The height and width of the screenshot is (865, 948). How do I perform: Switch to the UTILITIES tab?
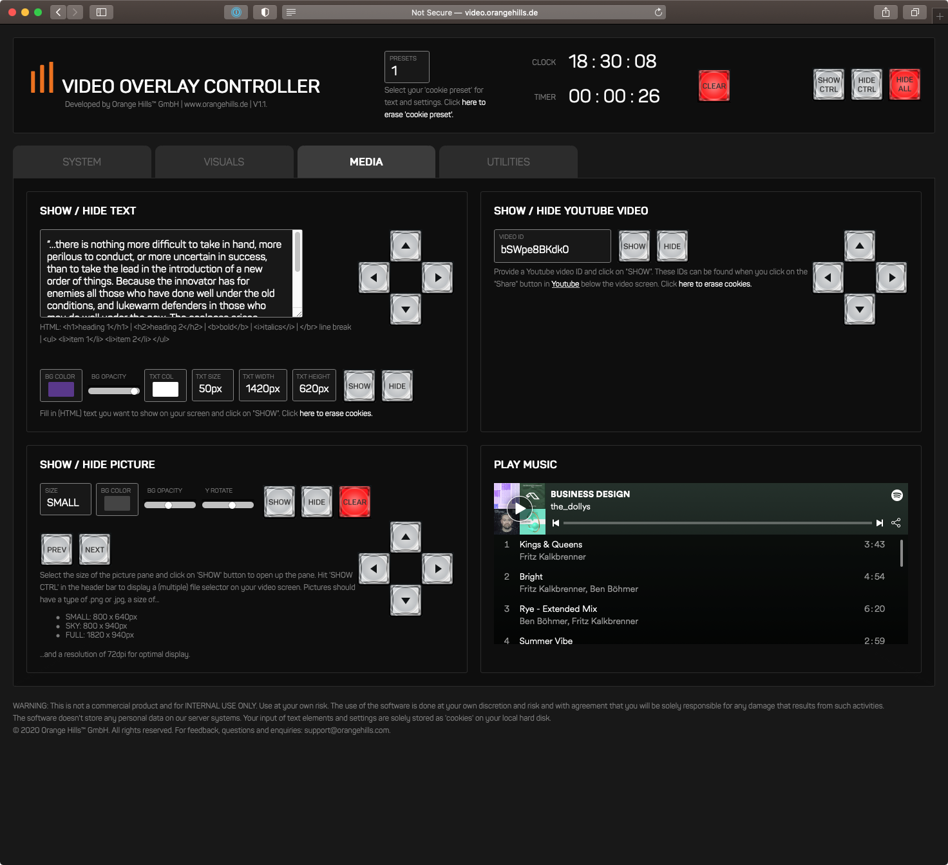[x=508, y=162]
